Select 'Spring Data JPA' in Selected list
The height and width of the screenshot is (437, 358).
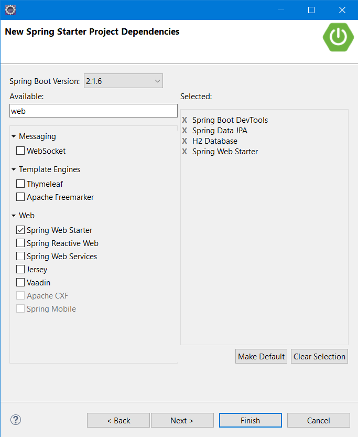click(220, 131)
